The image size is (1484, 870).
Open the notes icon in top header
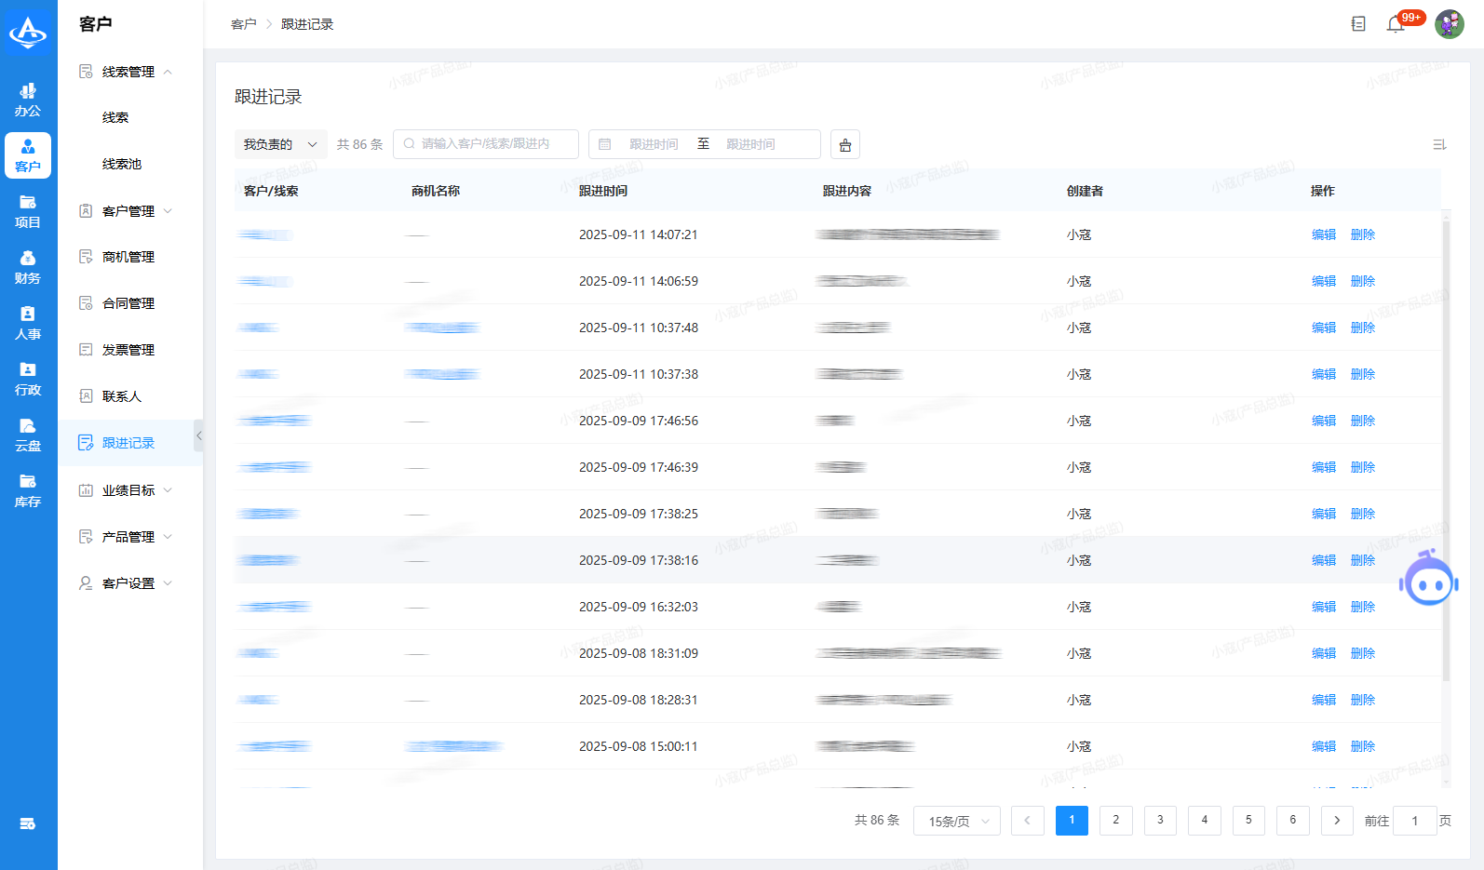click(1358, 24)
